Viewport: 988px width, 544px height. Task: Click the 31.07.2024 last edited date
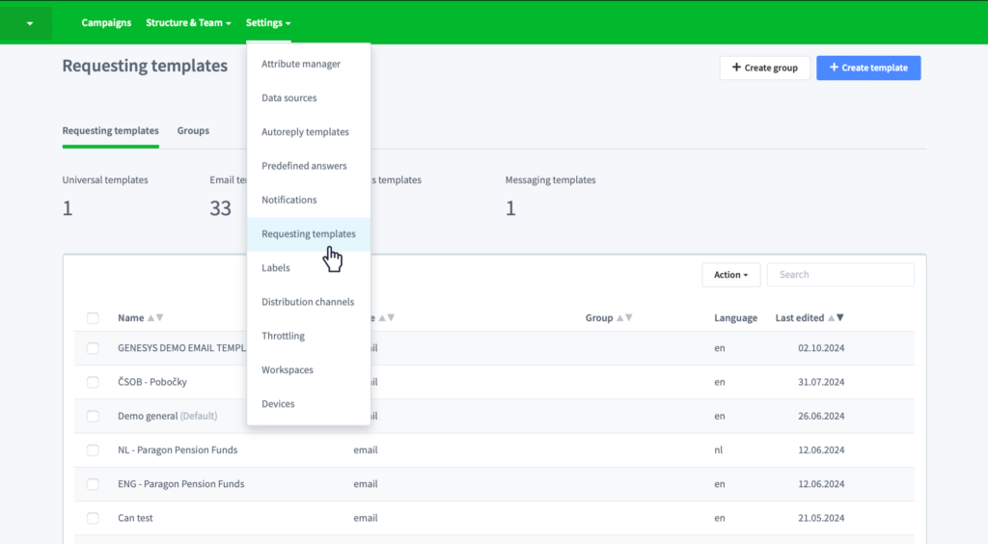coord(821,382)
